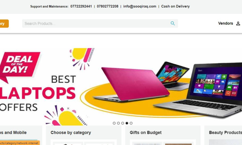Open the Vendors link
The height and width of the screenshot is (145, 242).
225,23
